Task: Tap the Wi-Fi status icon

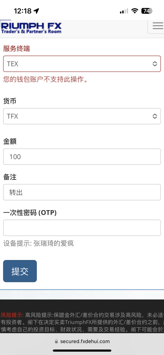Action: [134, 11]
